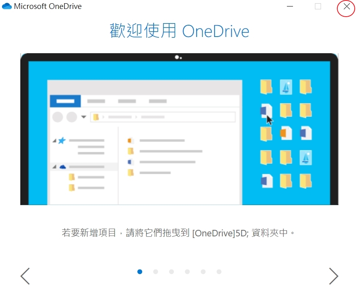Go back with the previous slide arrow
Screen dimensions: 358x292
[x=25, y=276]
